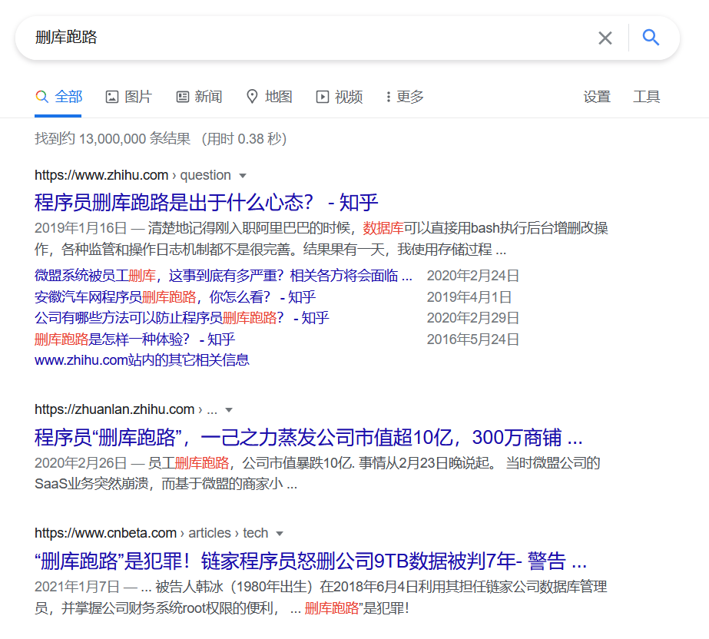709x639 pixels.
Task: Click the video play icon beside 视频
Action: [322, 96]
